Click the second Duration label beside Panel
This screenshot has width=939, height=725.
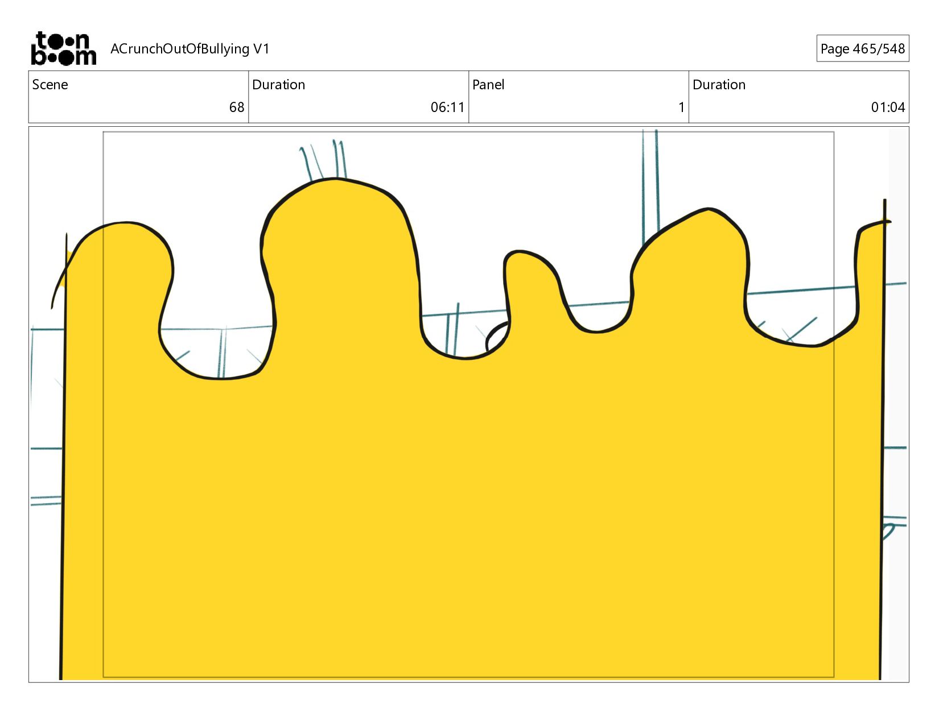719,85
